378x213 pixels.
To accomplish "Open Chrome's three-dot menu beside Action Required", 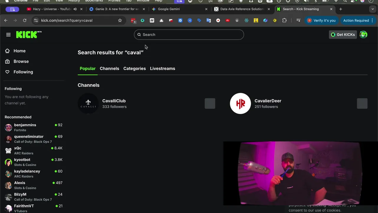I will [x=372, y=20].
